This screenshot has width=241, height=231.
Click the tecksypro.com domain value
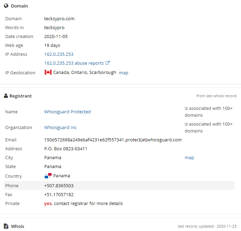pos(59,18)
